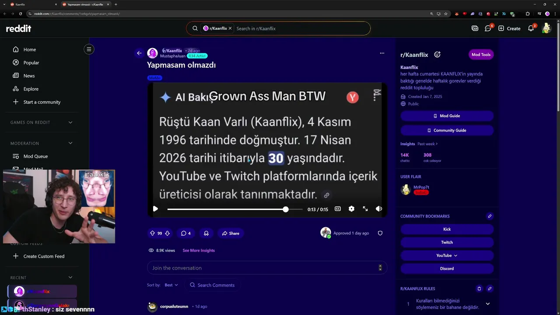This screenshot has height=315, width=560.
Task: Open Reddit chat messages
Action: pos(488,28)
